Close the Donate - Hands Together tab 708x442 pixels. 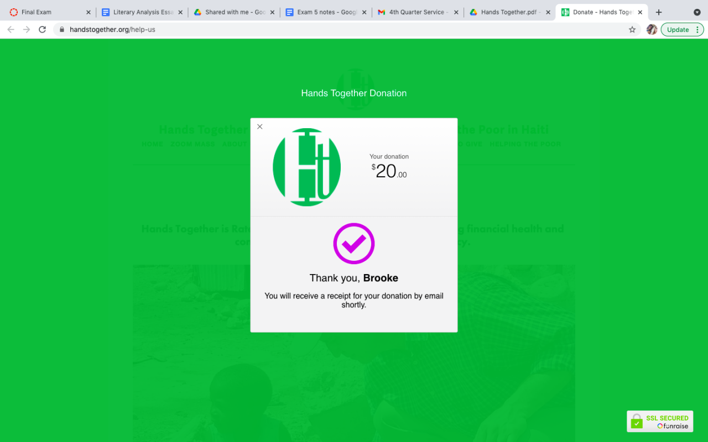pos(640,12)
